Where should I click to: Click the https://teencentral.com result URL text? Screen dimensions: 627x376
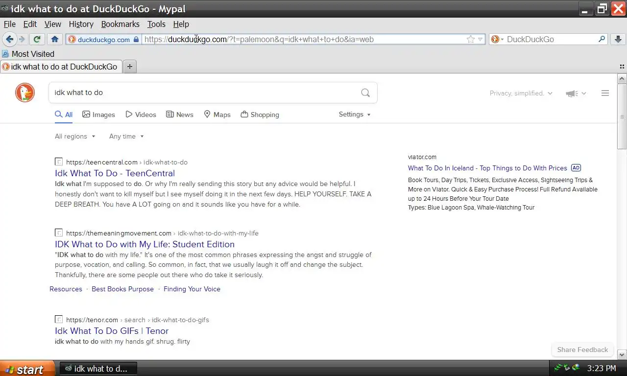[x=102, y=162]
